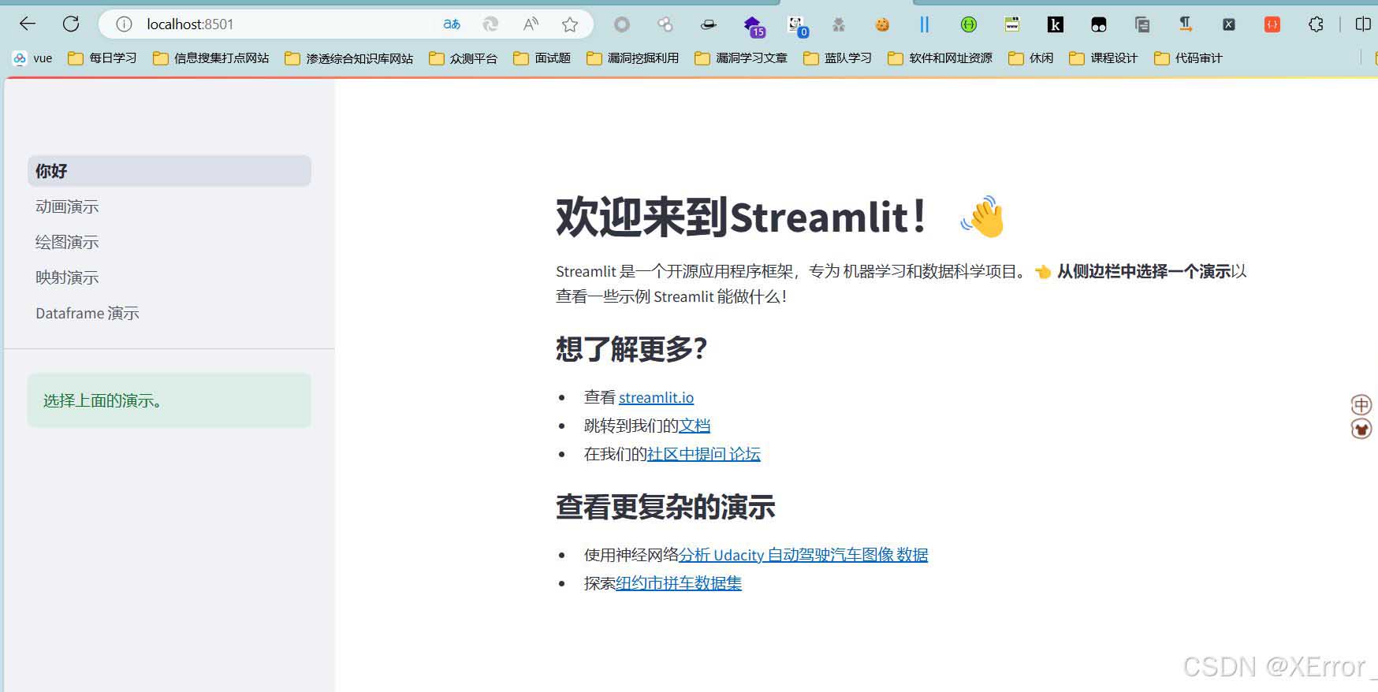View site information icon in address bar

124,24
